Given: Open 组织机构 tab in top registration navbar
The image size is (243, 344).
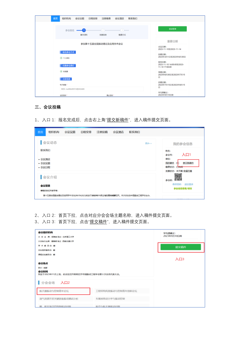Looking at the screenshot, I should pyautogui.click(x=66, y=19).
